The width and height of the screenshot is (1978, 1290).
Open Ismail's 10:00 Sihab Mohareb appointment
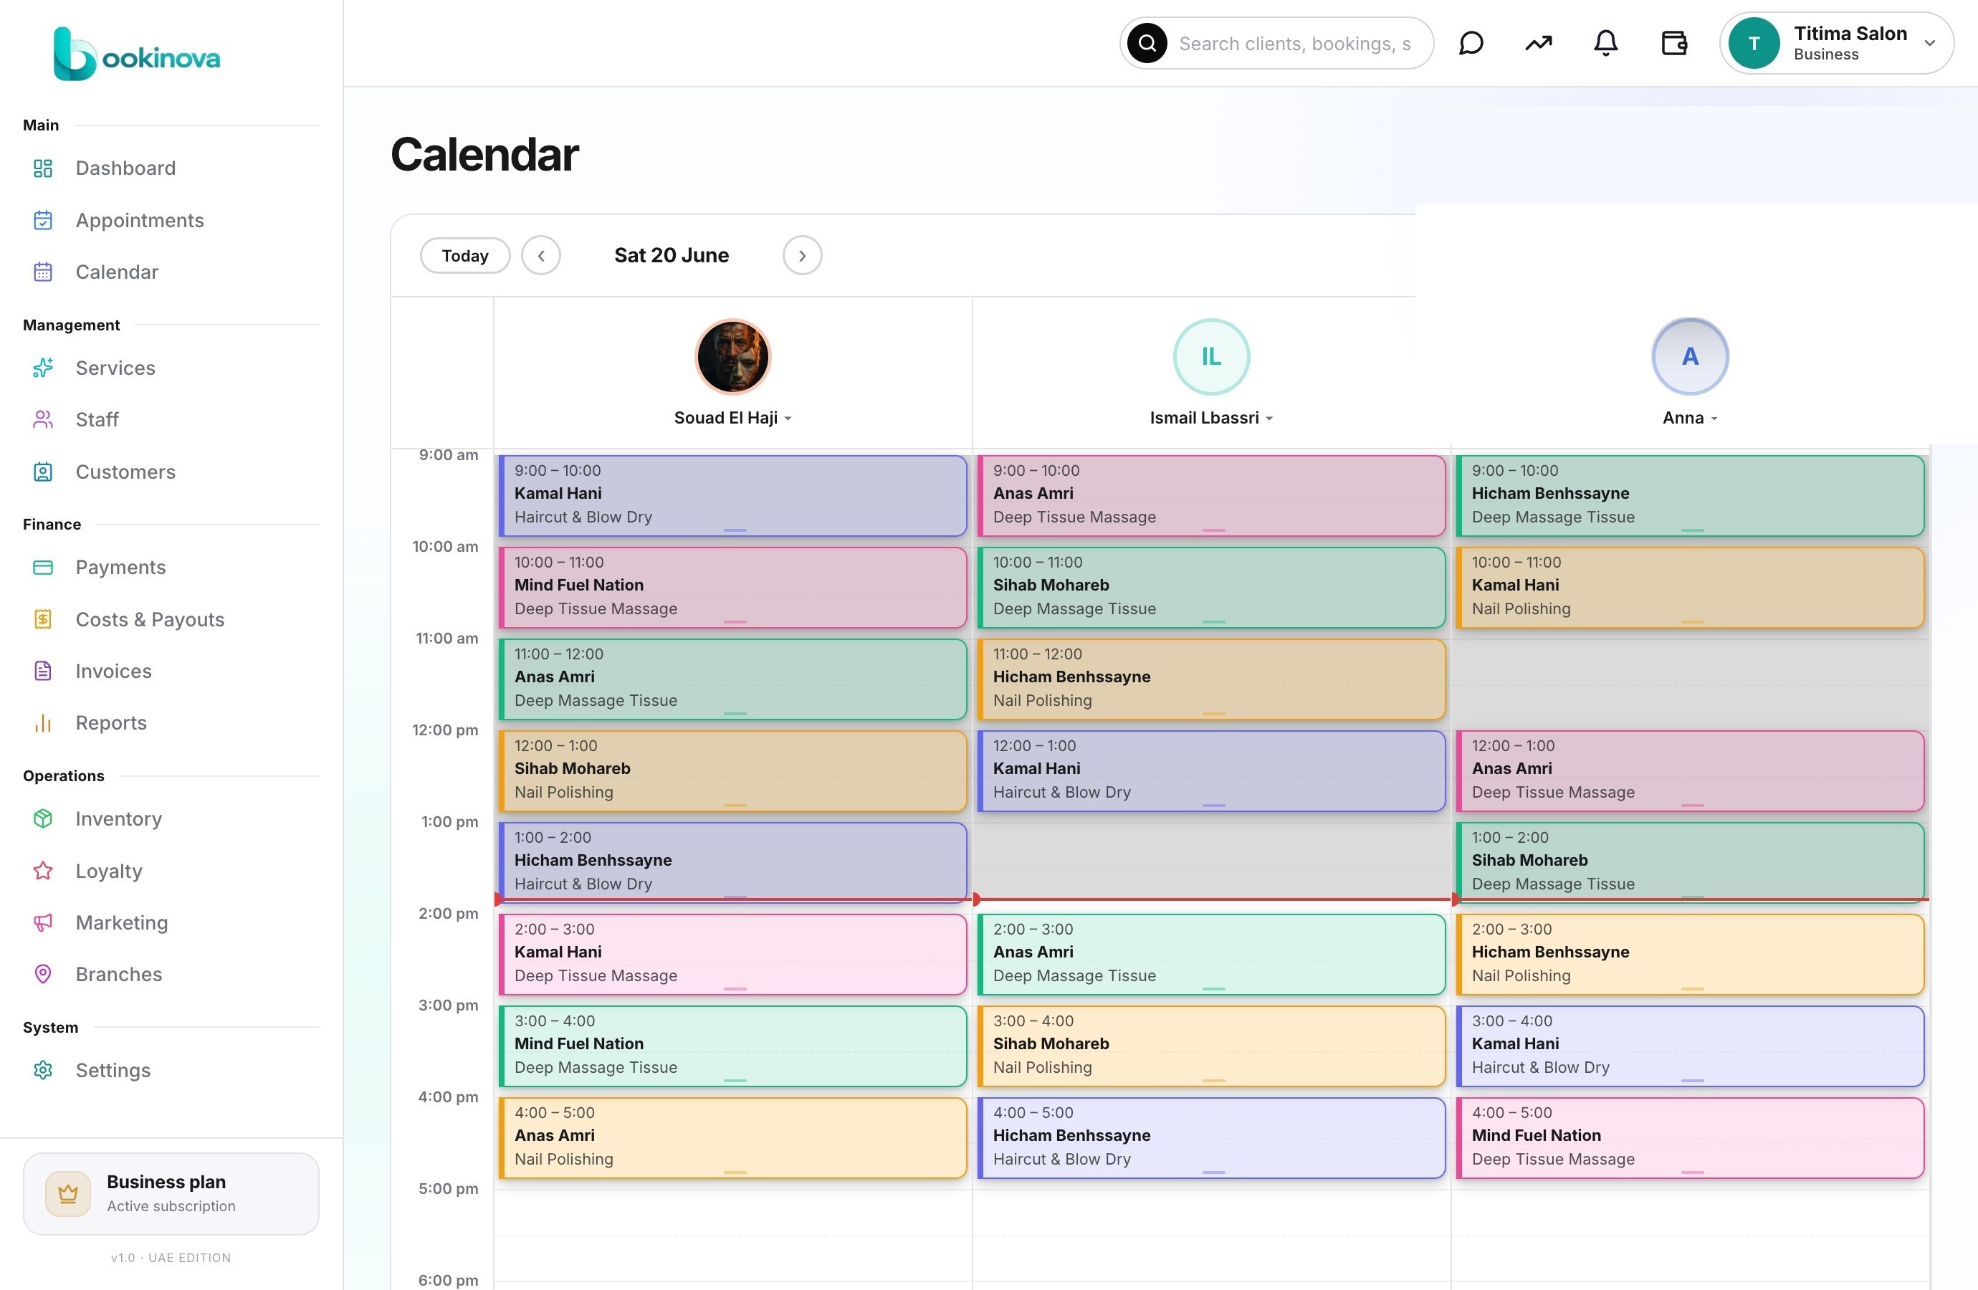pyautogui.click(x=1211, y=587)
